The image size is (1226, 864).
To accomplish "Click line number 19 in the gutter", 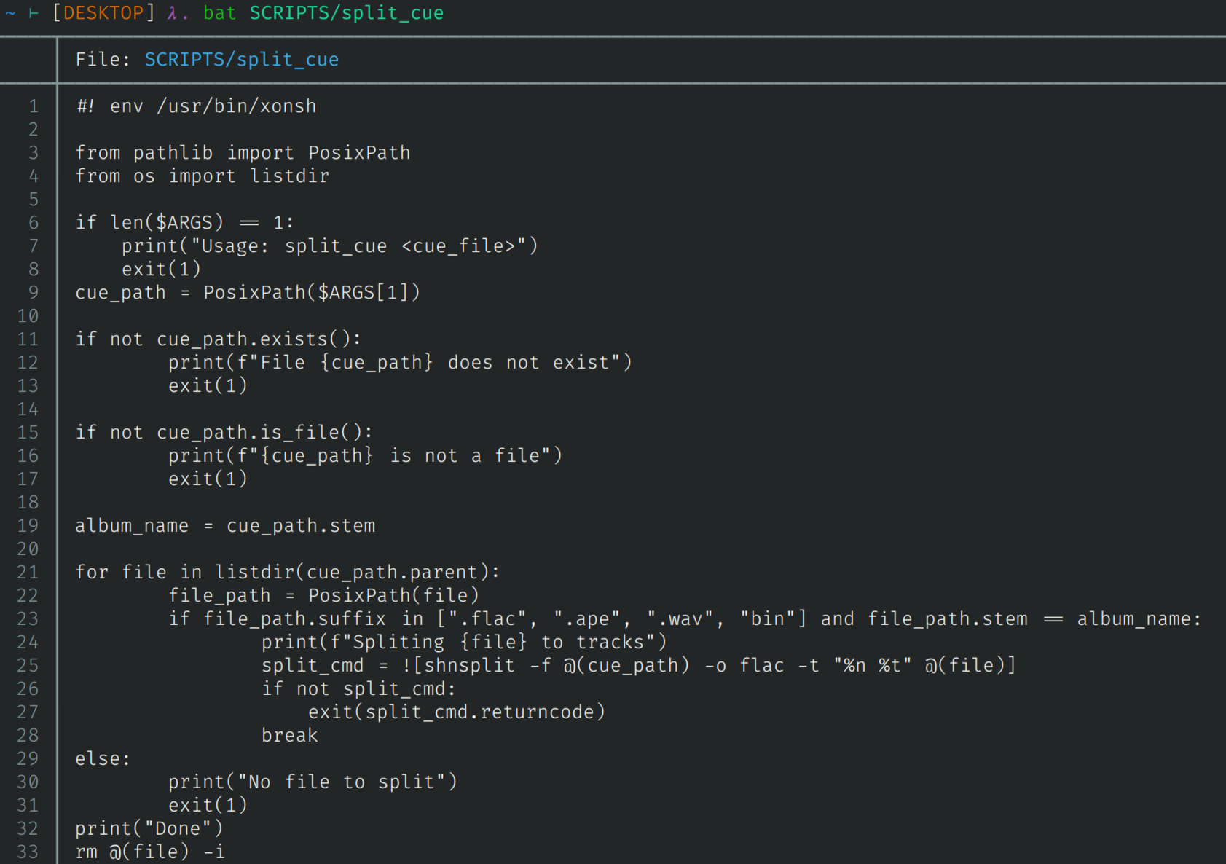I will click(28, 526).
